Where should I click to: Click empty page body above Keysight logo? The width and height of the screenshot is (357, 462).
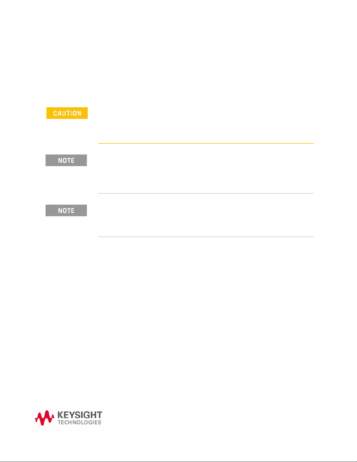[x=178, y=321]
